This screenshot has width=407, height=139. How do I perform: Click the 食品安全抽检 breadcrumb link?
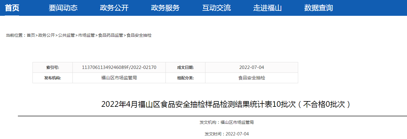139,35
